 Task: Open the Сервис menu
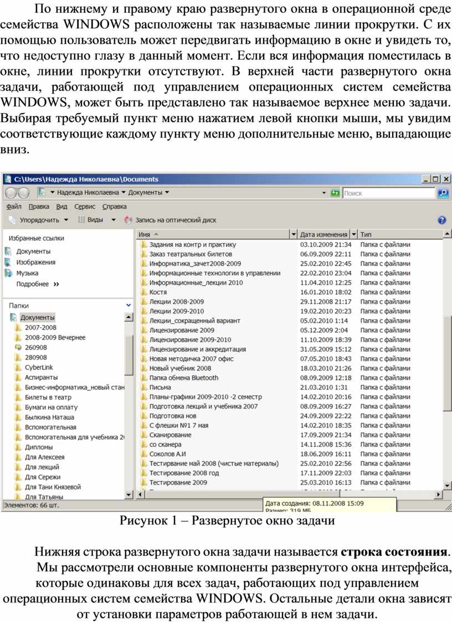tap(85, 206)
